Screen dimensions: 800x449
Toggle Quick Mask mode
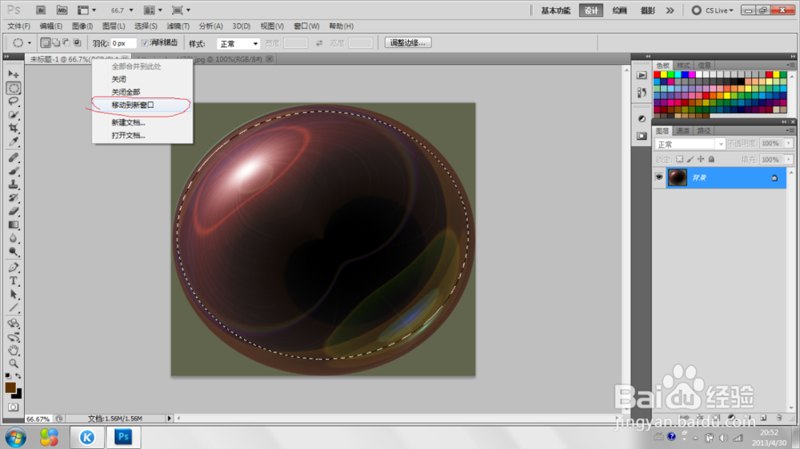click(x=14, y=407)
